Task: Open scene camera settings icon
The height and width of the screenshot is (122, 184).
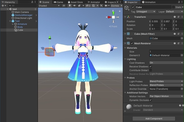Action: (x=106, y=6)
